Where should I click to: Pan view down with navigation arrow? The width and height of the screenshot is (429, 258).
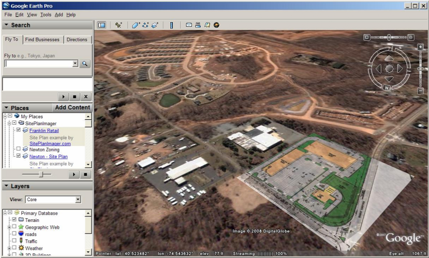(389, 79)
